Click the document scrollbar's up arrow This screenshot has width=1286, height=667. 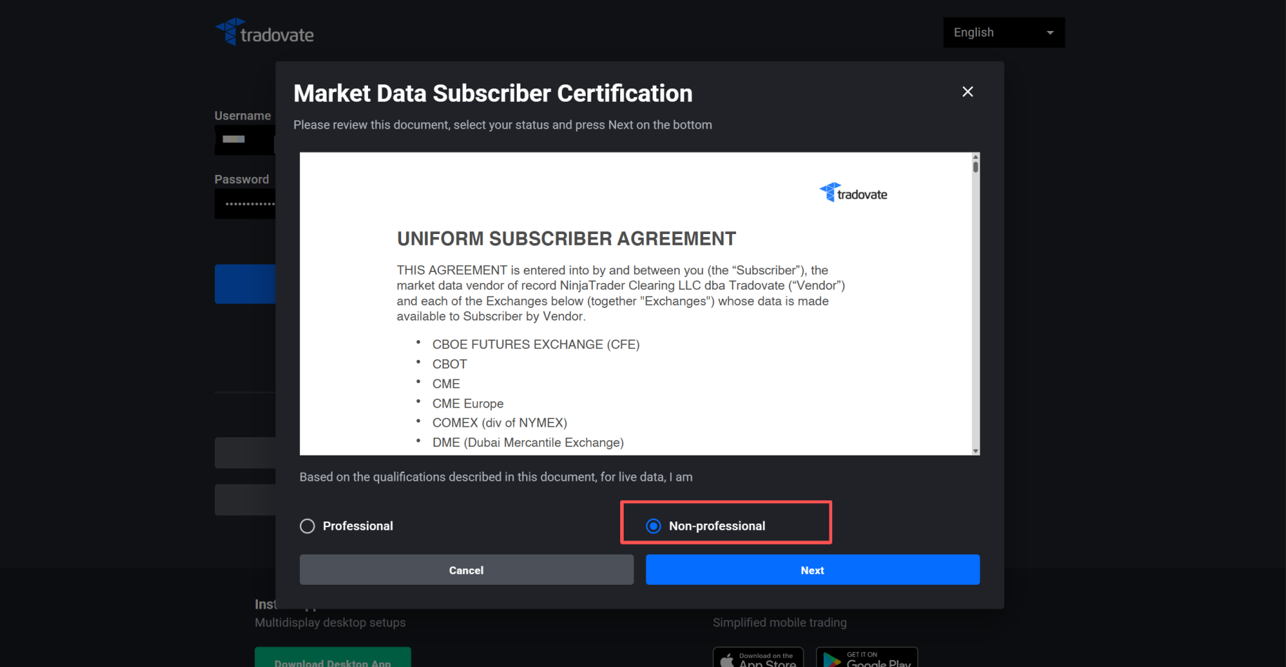[976, 157]
